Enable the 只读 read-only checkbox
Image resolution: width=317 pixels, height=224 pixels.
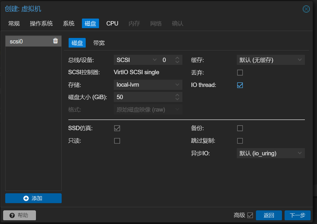(117, 141)
